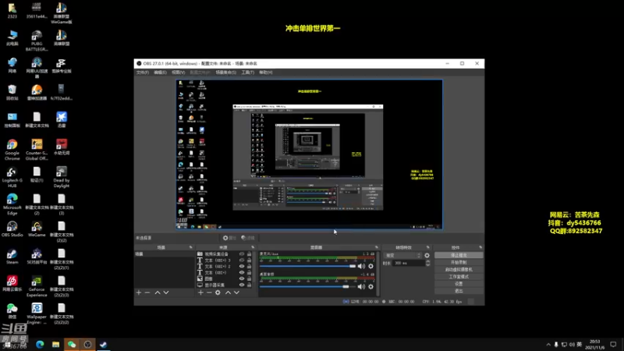Toggle visibility of 文本 (GDI+) 3 source
This screenshot has height=351, width=624.
pos(242,261)
